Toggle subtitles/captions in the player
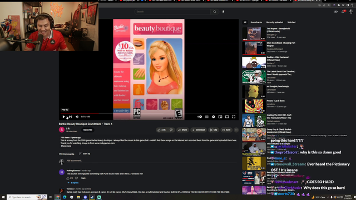The image size is (356, 200). coord(206,117)
